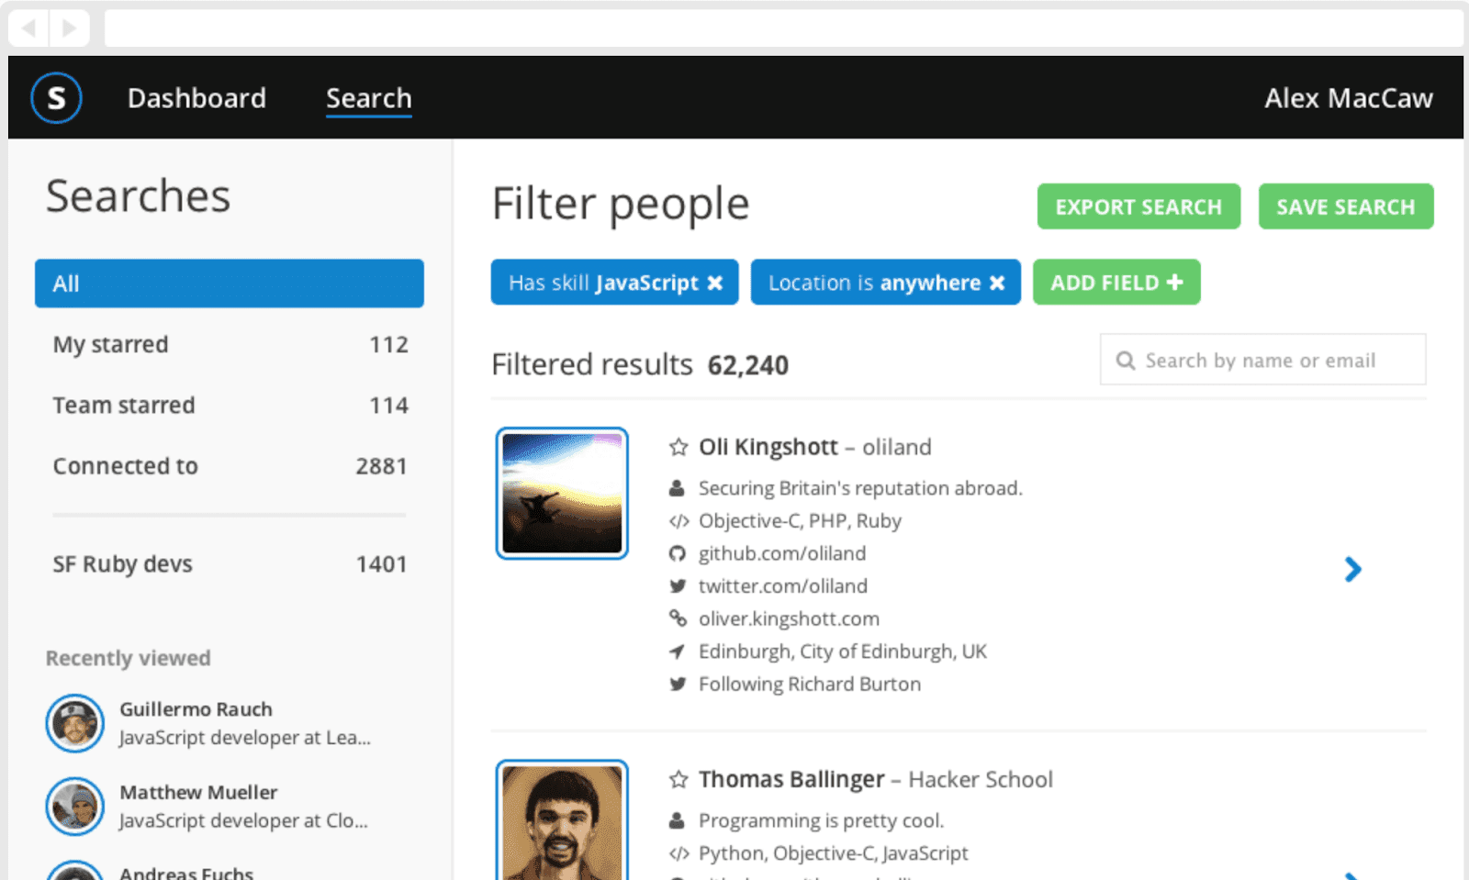Screen dimensions: 1469x880
Task: Click the circular S logo in the navbar
Action: 56,97
